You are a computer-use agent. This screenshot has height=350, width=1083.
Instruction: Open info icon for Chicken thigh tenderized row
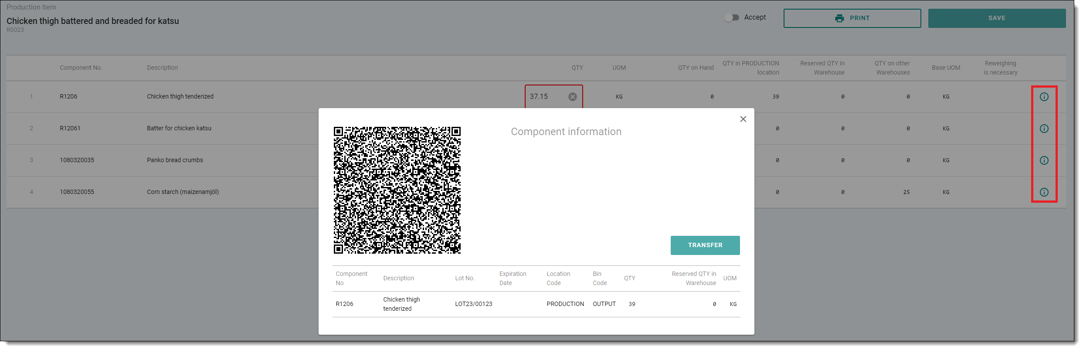(x=1044, y=97)
